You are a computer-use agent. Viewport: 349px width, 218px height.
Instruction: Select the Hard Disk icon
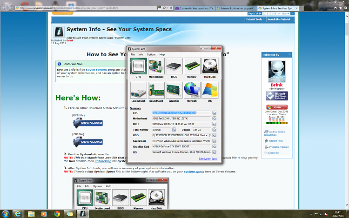(x=210, y=66)
